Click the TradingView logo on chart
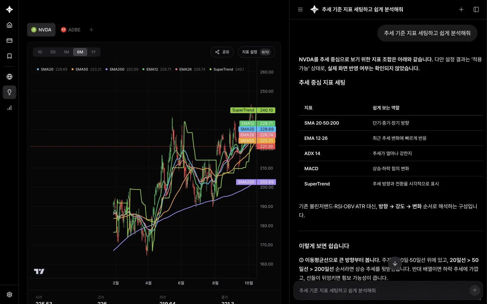Screen dimensions: 487x304 (39, 271)
